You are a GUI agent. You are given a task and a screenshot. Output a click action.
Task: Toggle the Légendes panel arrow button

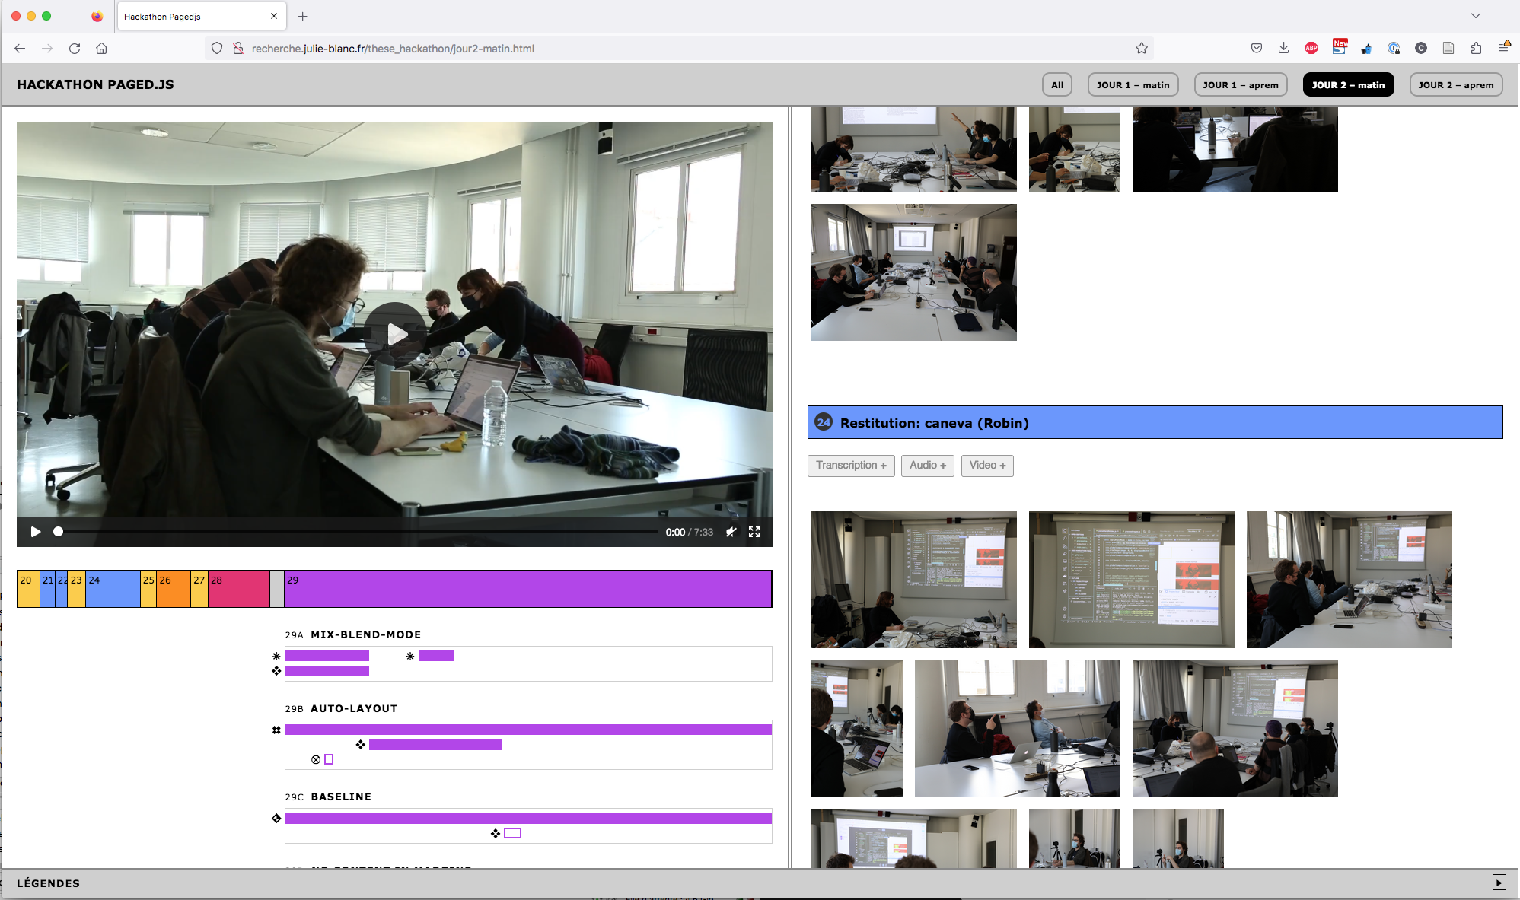pos(1498,883)
